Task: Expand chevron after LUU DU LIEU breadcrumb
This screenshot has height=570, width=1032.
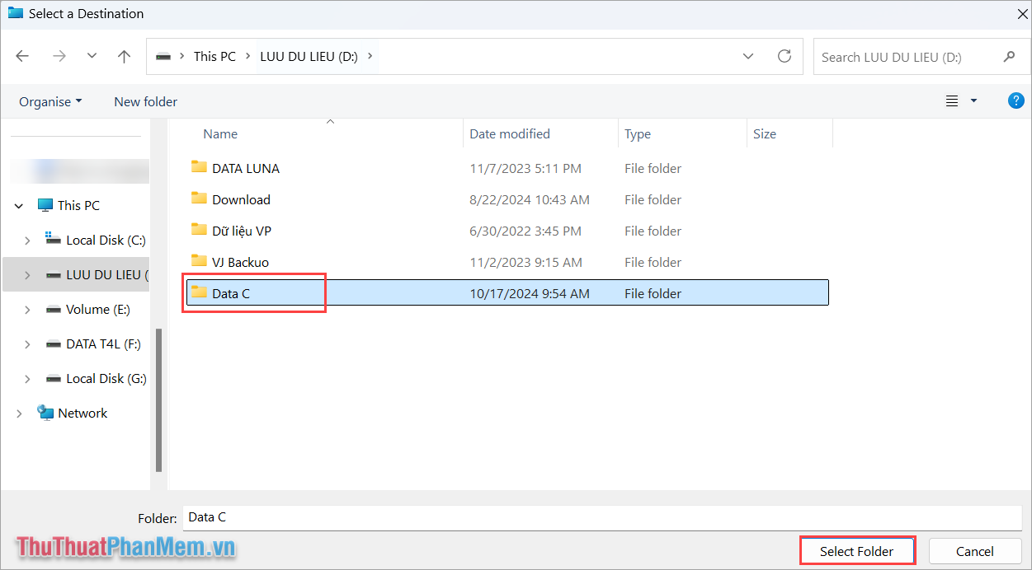Action: coord(370,57)
